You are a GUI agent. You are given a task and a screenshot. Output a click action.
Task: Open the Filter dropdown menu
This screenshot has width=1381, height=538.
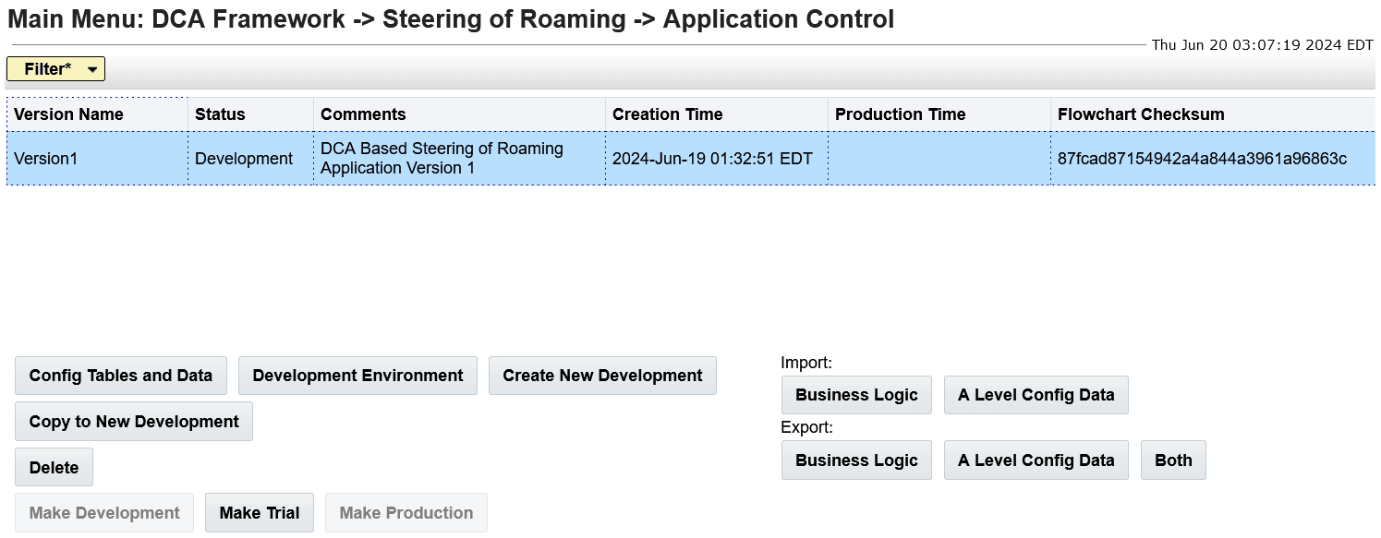point(55,68)
